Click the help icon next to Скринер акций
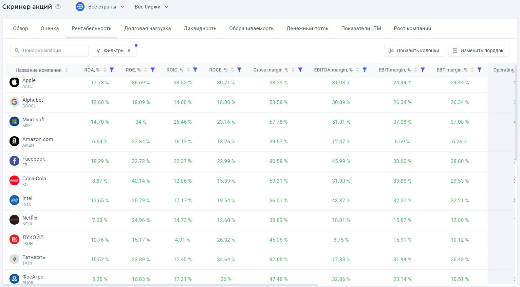 tap(58, 6)
